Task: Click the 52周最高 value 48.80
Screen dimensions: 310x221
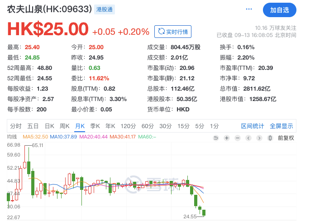Action: (45, 68)
